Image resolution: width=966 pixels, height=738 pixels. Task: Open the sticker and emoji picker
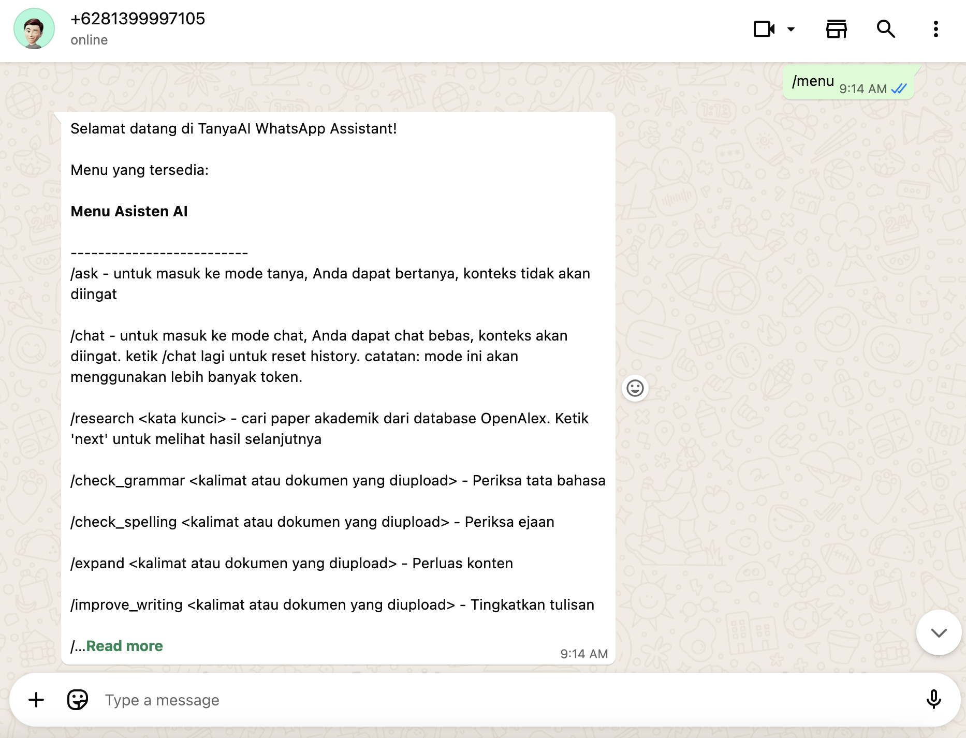(78, 700)
